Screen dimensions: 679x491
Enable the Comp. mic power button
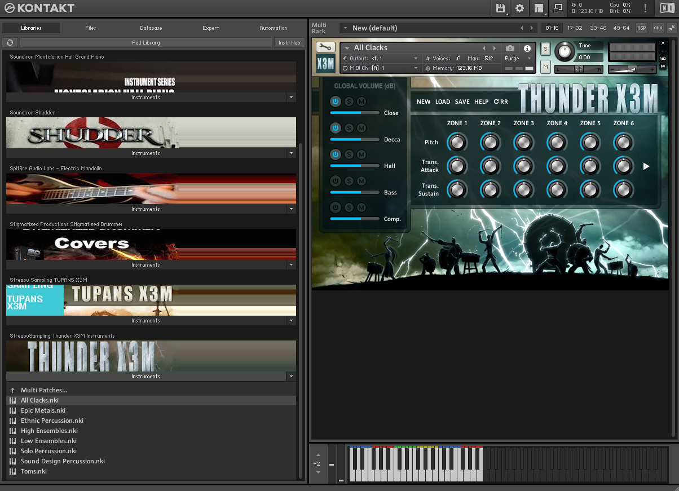pyautogui.click(x=336, y=207)
